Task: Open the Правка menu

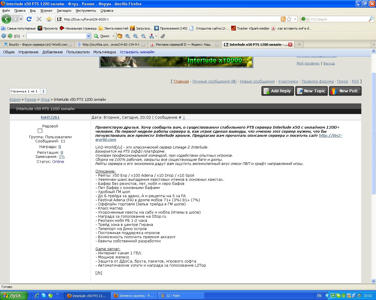Action: (x=20, y=11)
